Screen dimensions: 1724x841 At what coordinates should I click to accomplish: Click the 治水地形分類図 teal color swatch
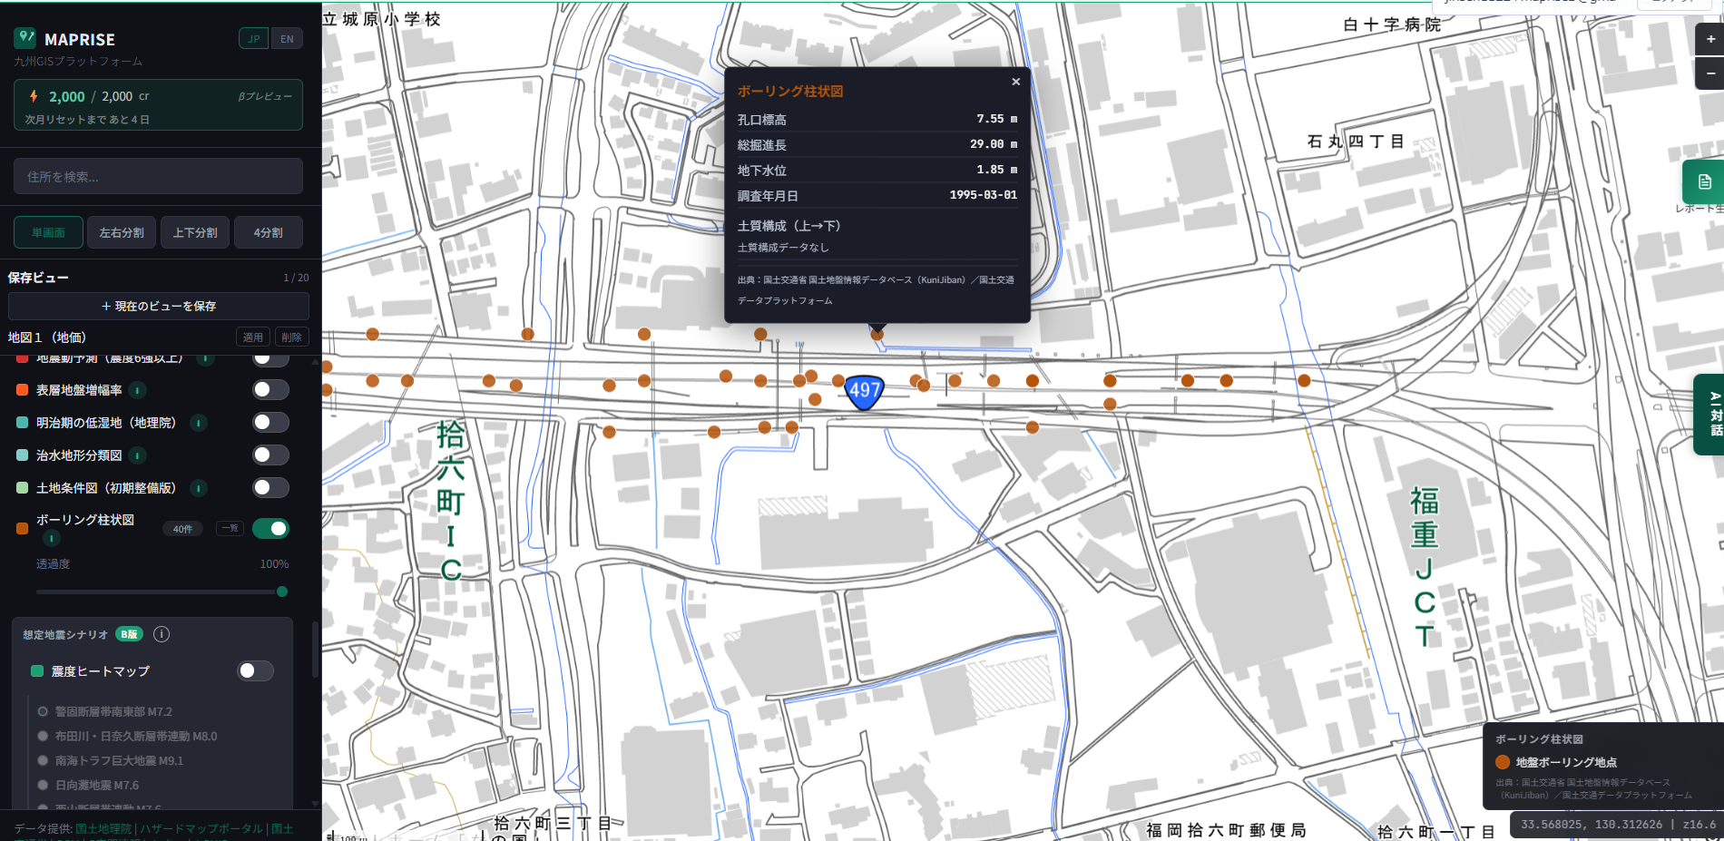point(23,455)
